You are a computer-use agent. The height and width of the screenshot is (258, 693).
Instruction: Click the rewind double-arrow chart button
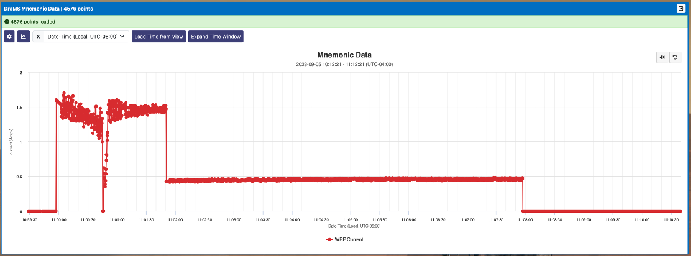click(x=663, y=57)
